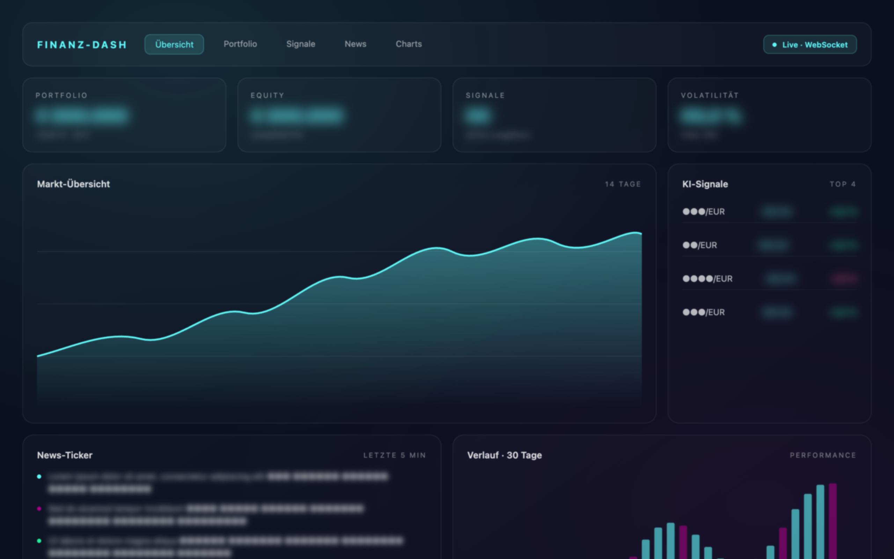Screen dimensions: 894x559
Task: Click the 14 TAGE range label
Action: (x=623, y=184)
